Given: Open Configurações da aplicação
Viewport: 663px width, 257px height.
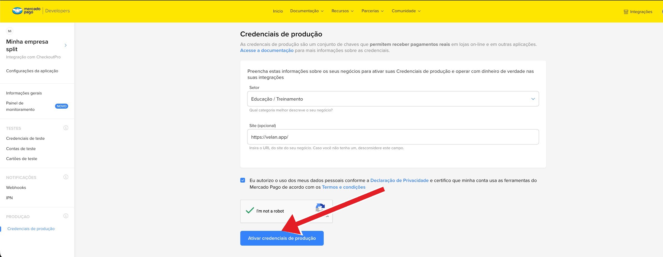Looking at the screenshot, I should (x=32, y=71).
